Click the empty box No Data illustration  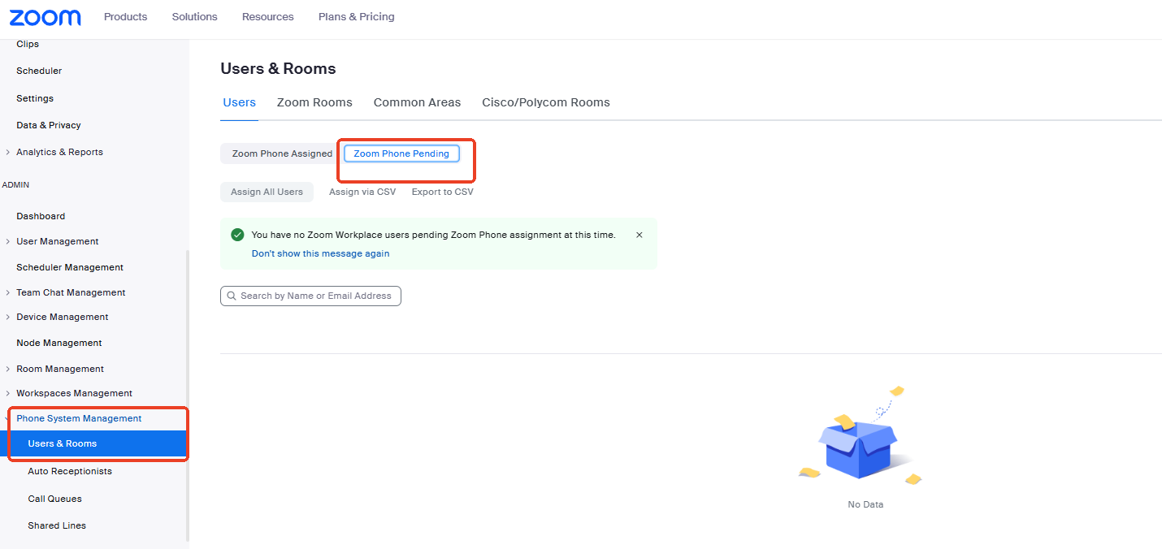pos(861,437)
